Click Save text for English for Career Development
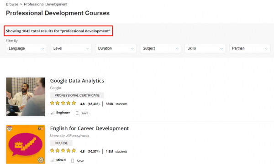This screenshot has width=274, height=164. tap(80, 161)
